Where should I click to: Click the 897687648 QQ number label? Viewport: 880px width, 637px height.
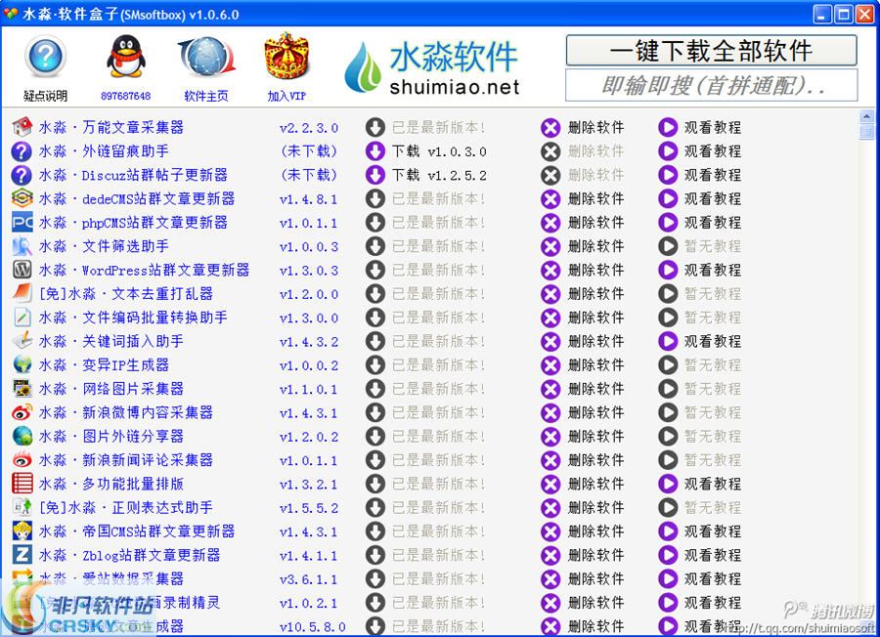pyautogui.click(x=126, y=96)
